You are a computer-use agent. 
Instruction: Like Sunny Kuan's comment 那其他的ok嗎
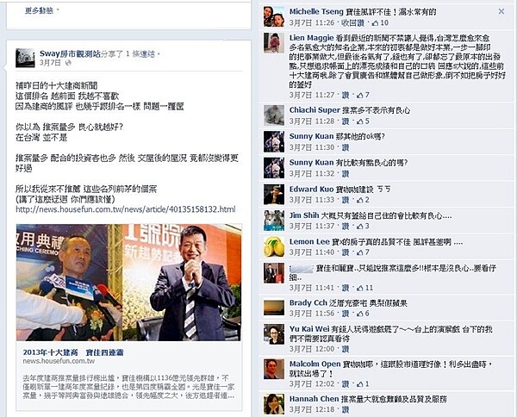(x=346, y=147)
